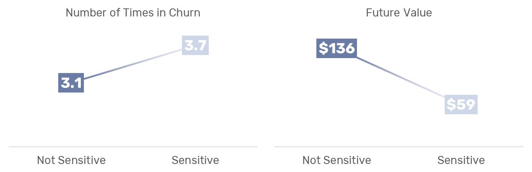Screen dimensions: 532x172
Task: Select the Future Value chart title
Action: (399, 13)
